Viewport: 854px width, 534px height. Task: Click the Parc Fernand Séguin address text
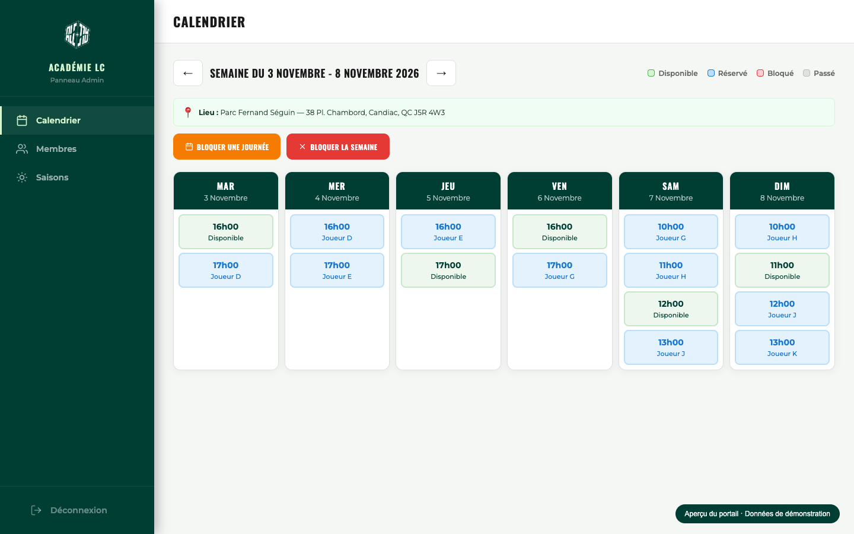pyautogui.click(x=333, y=112)
